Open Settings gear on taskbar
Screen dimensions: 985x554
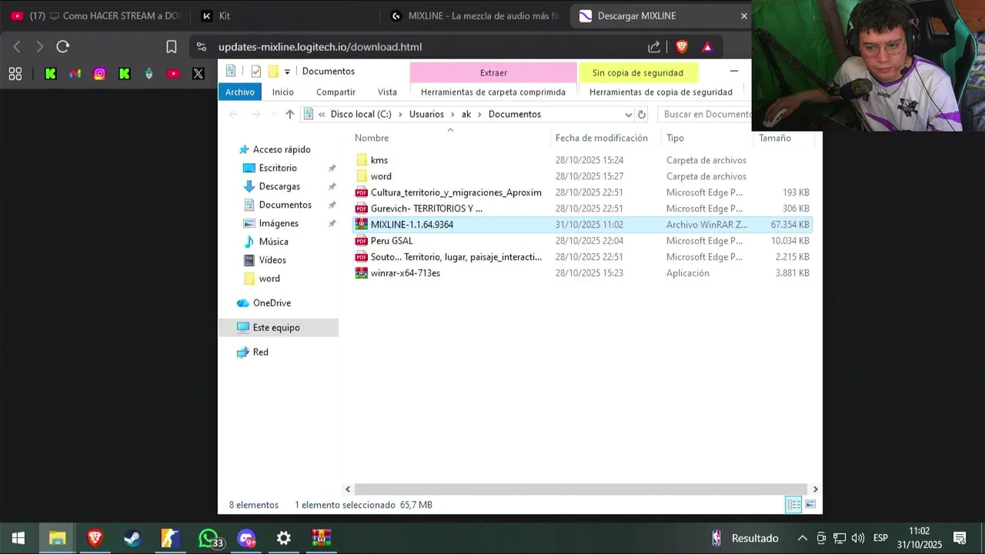click(x=283, y=539)
